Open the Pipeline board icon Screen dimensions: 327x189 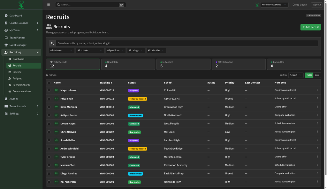coord(10,72)
